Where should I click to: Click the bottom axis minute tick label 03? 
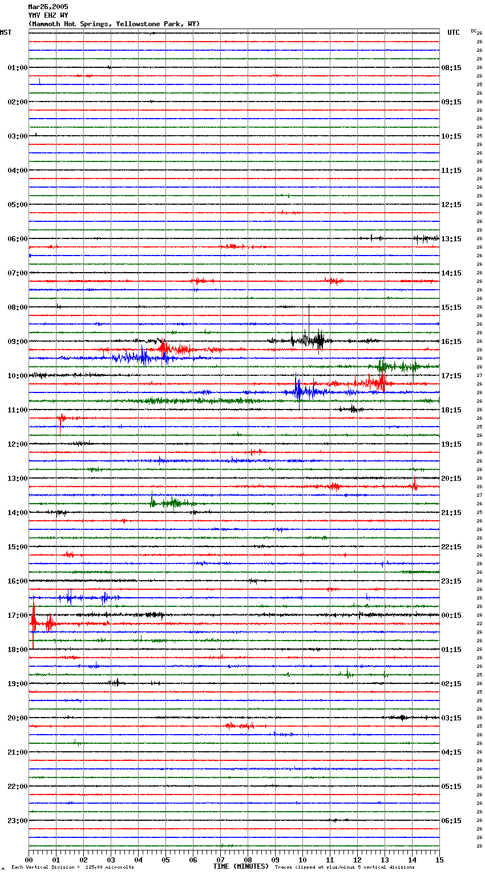click(x=111, y=860)
